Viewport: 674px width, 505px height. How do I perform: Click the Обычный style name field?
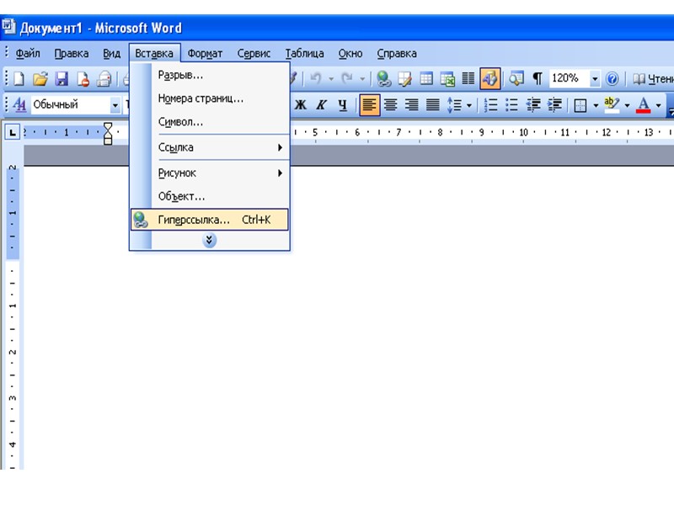click(71, 104)
